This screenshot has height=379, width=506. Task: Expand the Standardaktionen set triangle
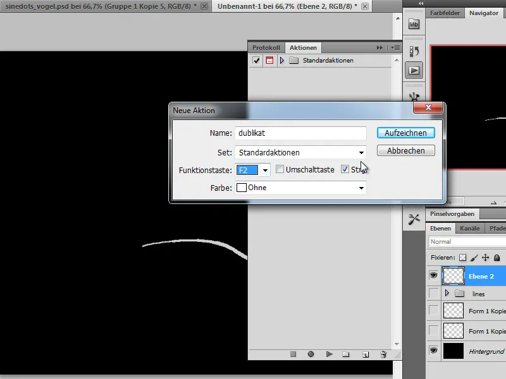tap(281, 60)
